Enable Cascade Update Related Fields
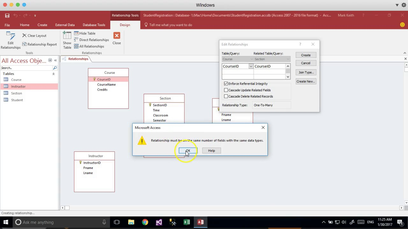408x229 pixels. coord(226,90)
